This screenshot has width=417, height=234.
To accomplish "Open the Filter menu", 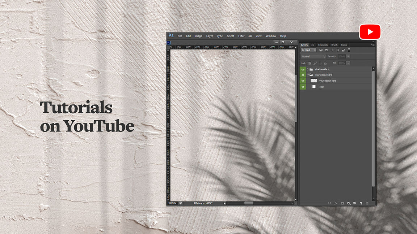I will pos(241,36).
